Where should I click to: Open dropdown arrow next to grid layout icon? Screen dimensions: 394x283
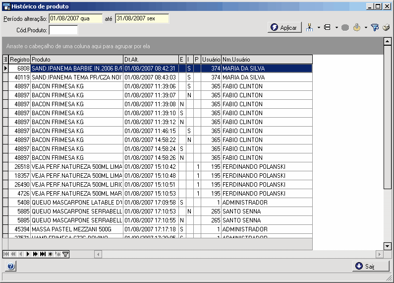[x=337, y=27]
